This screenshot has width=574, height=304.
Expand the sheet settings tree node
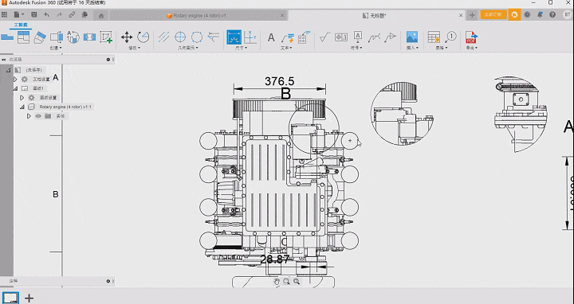pos(22,98)
